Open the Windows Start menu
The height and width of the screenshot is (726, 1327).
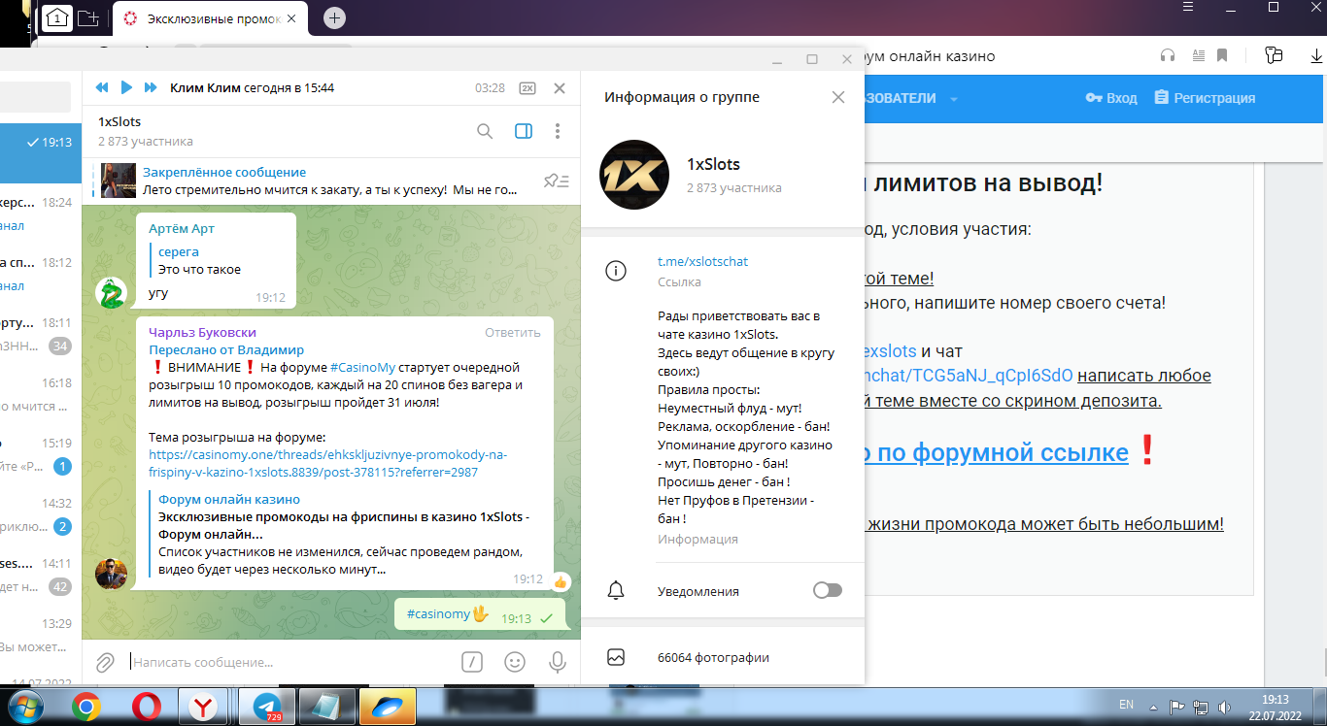coord(25,707)
